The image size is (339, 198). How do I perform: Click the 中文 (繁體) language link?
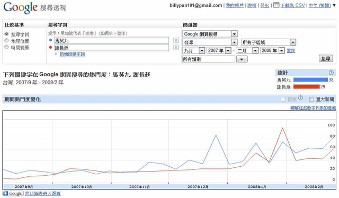pyautogui.click(x=319, y=5)
